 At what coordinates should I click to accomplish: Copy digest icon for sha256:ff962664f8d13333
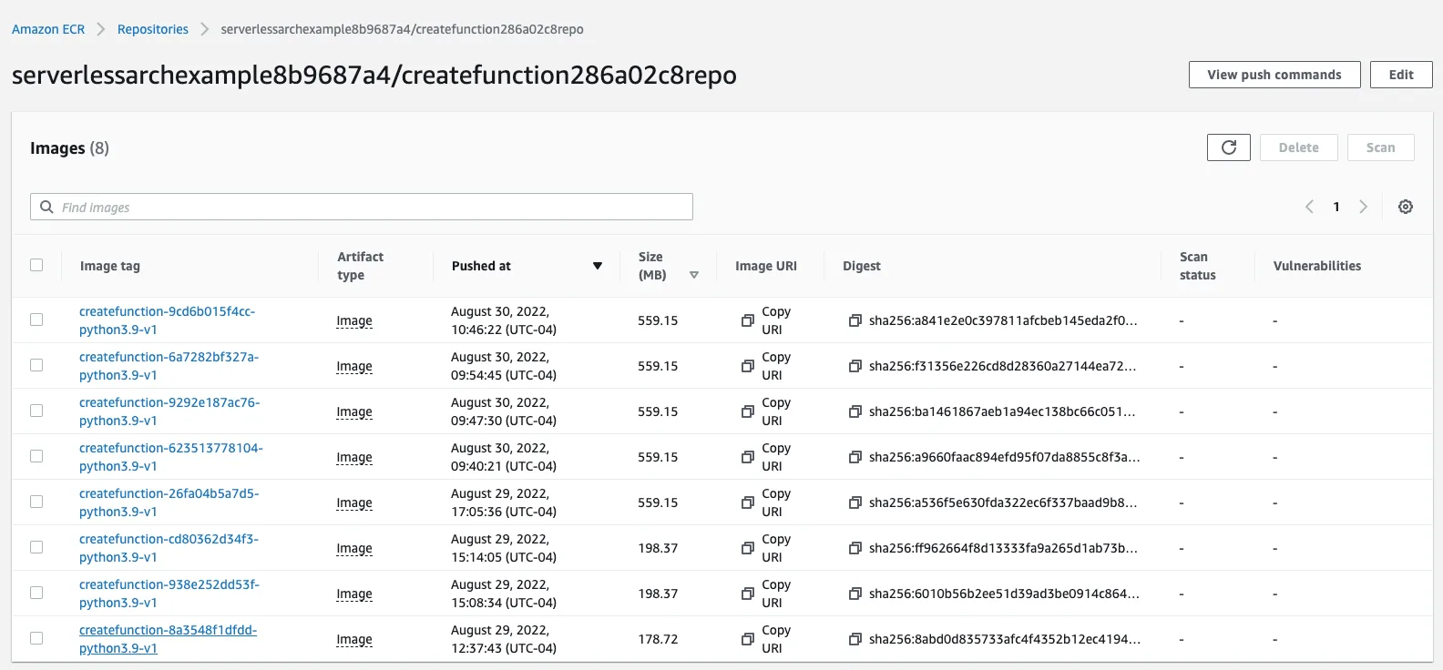[855, 548]
